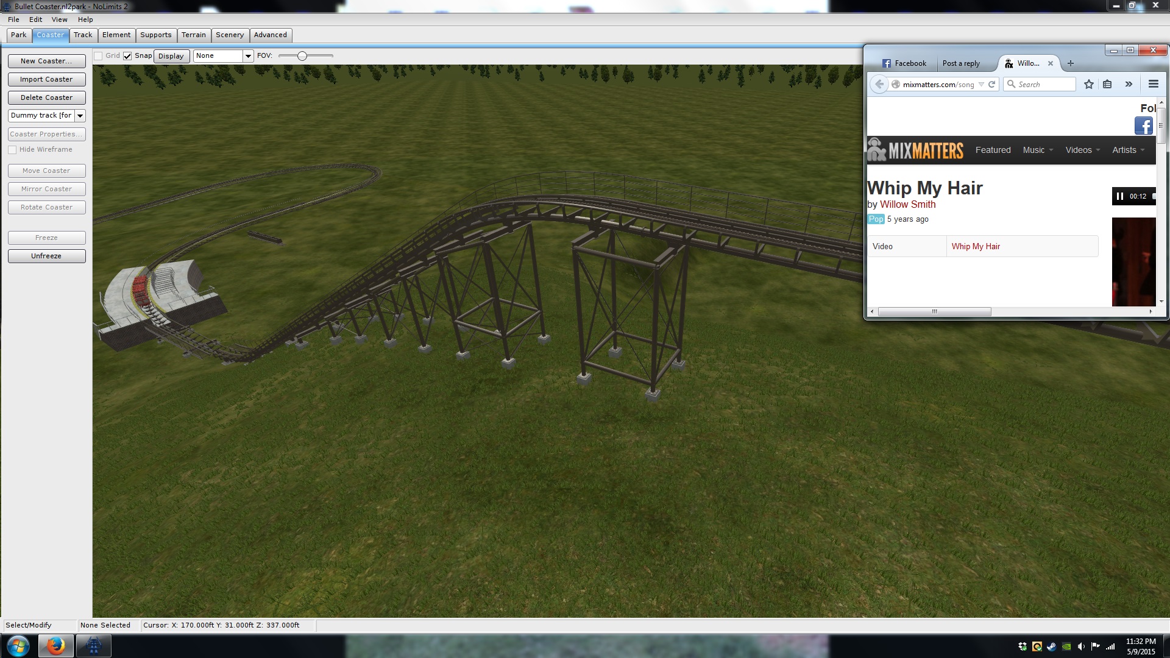Enable the Grid checkbox
The image size is (1170, 658).
[x=98, y=56]
